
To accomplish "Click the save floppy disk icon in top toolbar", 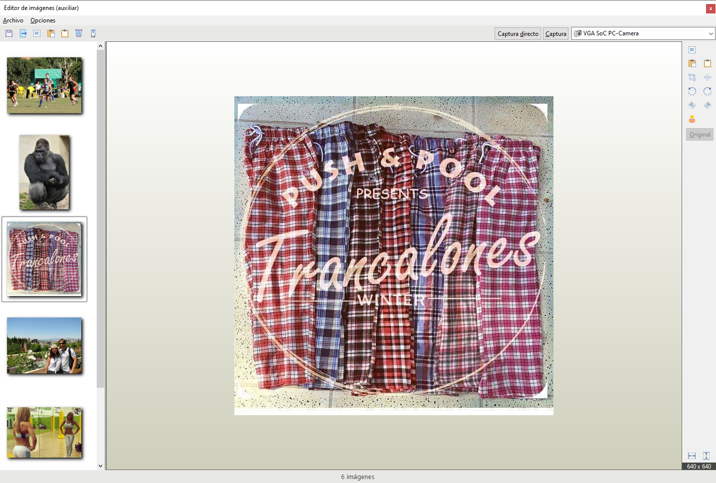I will tap(9, 33).
